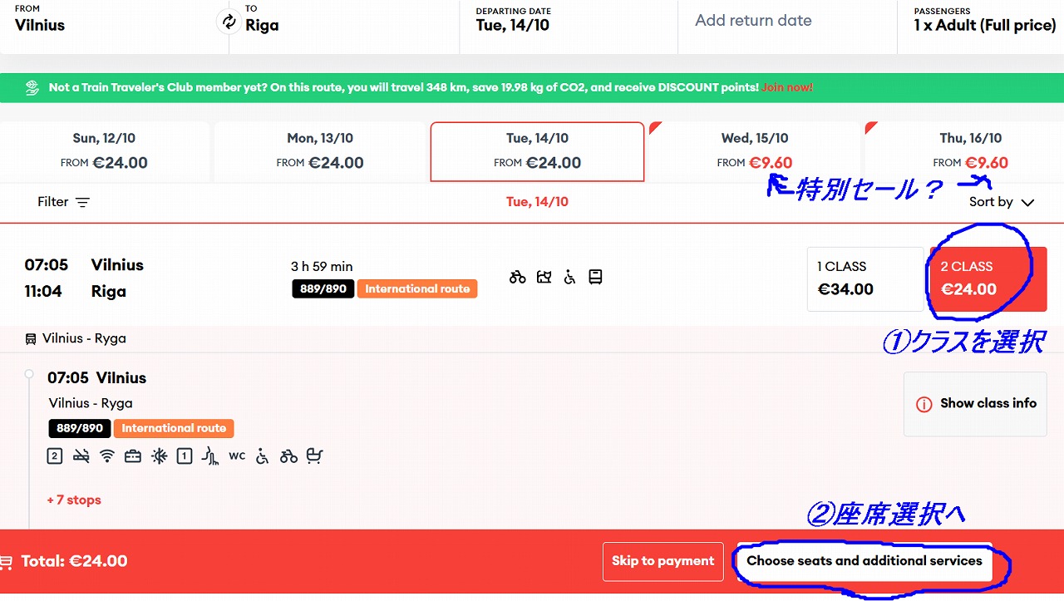1064x601 pixels.
Task: Swap origin and destination stations
Action: pos(228,22)
